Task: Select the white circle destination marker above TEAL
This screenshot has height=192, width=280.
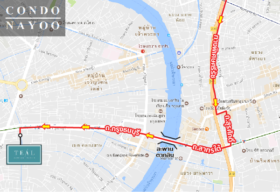Action: (21, 135)
